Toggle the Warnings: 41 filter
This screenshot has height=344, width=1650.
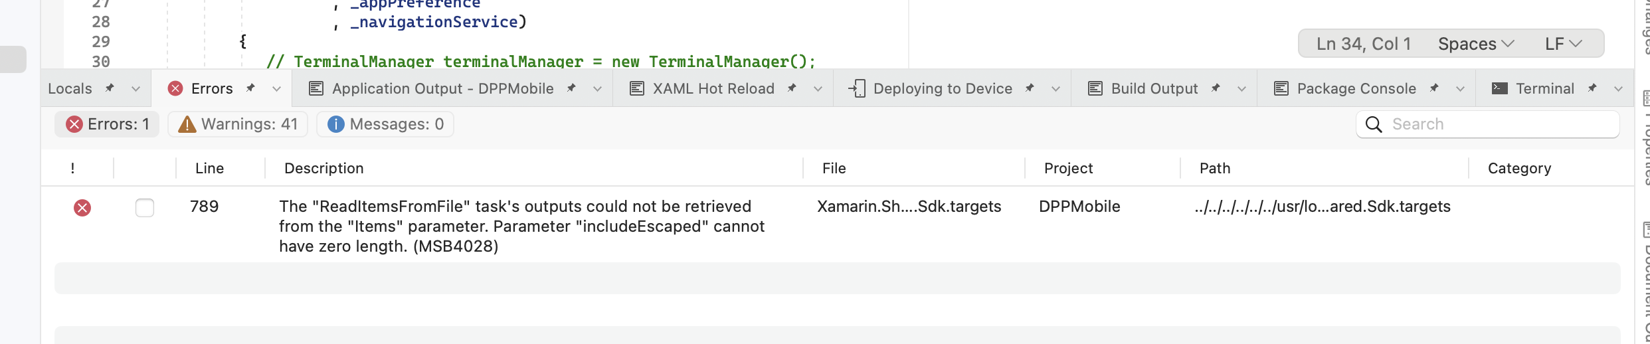pos(238,124)
